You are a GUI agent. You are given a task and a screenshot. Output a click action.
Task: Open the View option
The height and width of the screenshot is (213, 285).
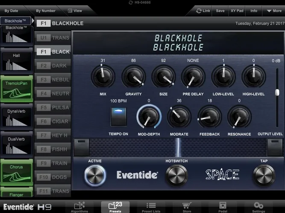click(x=75, y=11)
